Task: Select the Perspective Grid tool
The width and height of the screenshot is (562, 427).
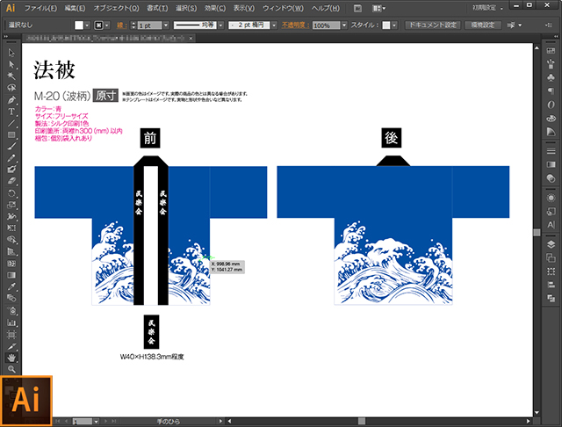Action: tap(11, 251)
